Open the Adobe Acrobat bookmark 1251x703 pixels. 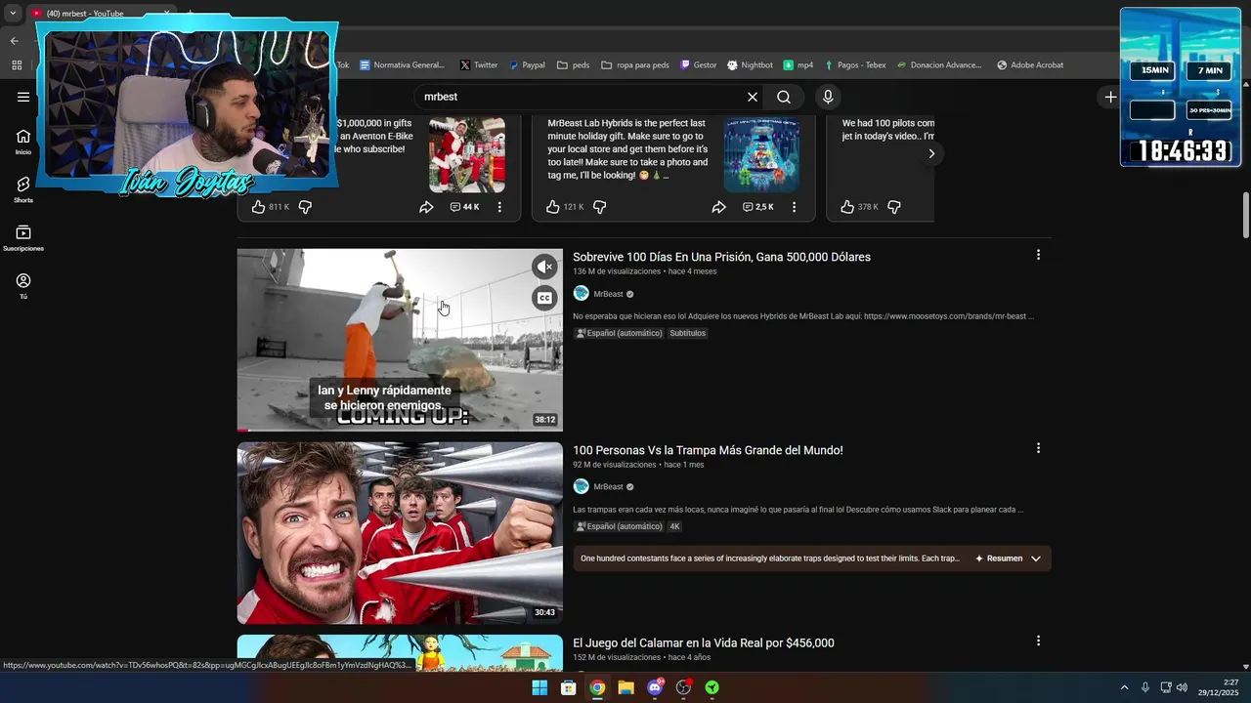coord(1030,65)
